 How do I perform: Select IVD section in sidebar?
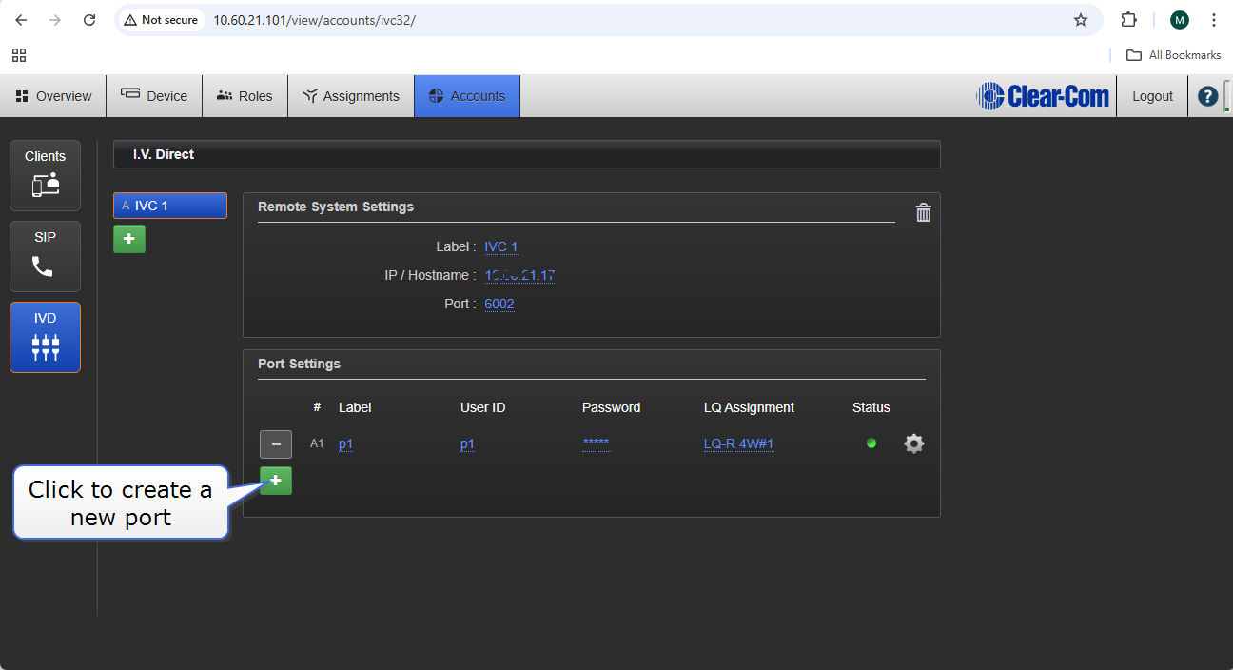pyautogui.click(x=45, y=338)
